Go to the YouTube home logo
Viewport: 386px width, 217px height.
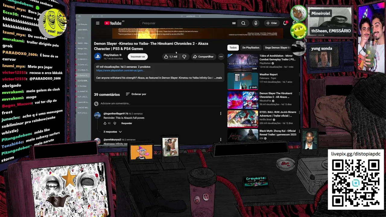click(113, 23)
